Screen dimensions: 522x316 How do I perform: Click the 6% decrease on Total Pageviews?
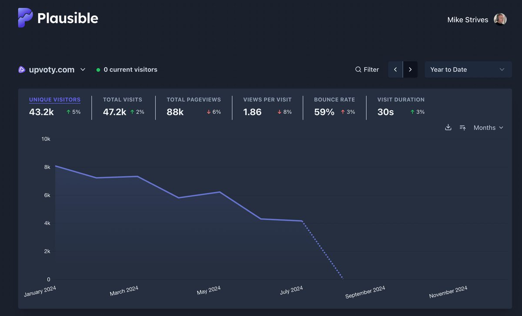[x=214, y=112]
